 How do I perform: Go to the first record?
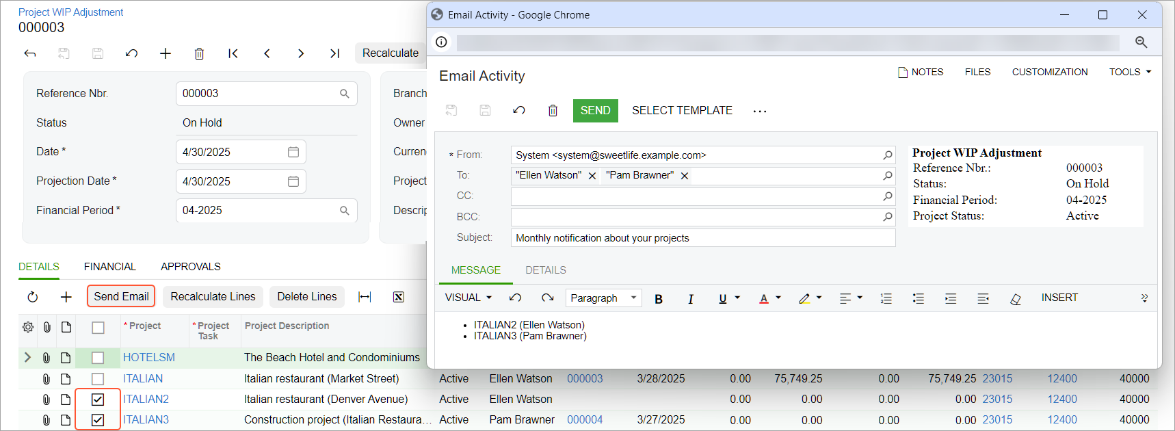click(233, 53)
